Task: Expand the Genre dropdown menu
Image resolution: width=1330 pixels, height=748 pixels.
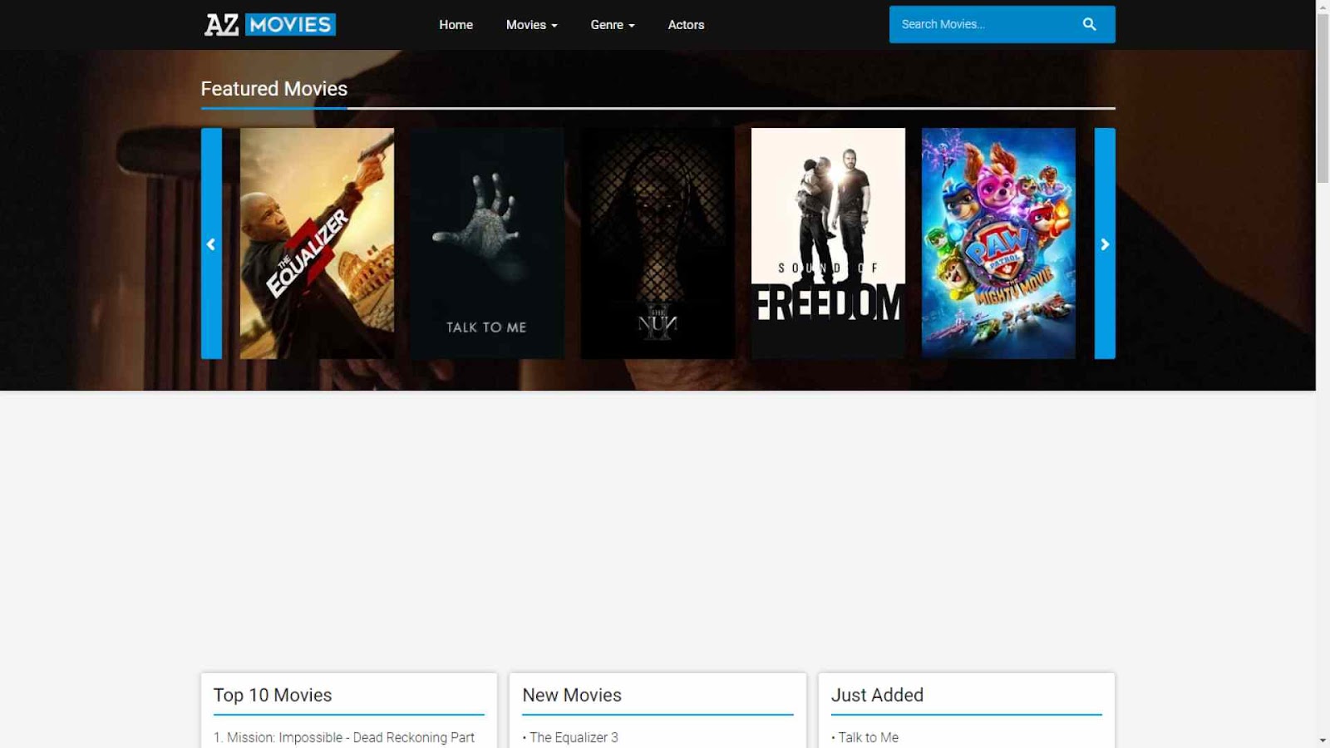Action: click(613, 25)
